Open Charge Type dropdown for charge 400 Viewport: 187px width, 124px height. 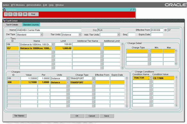pyautogui.click(x=93, y=82)
